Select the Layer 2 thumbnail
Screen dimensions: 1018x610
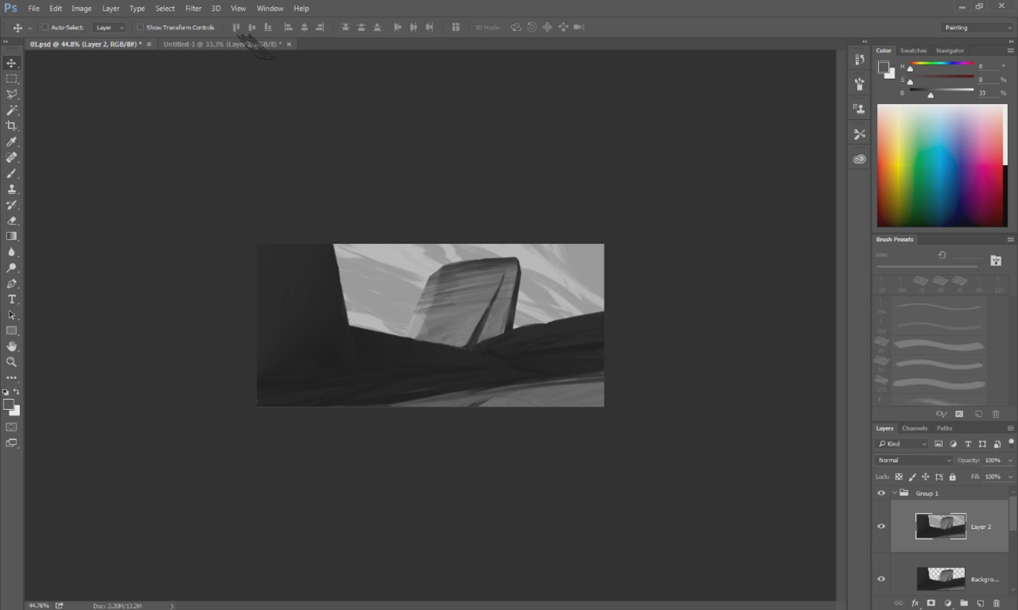(940, 526)
